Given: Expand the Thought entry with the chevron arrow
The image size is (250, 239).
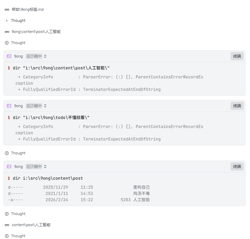Looking at the screenshot, I should 7,21.
